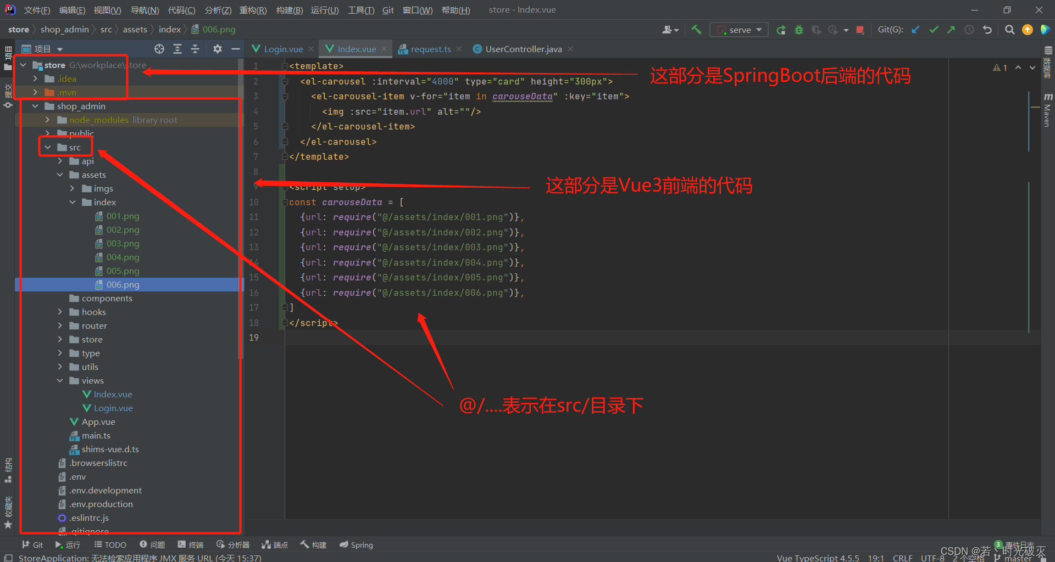
Task: Click Git push arrow icon
Action: coord(951,30)
